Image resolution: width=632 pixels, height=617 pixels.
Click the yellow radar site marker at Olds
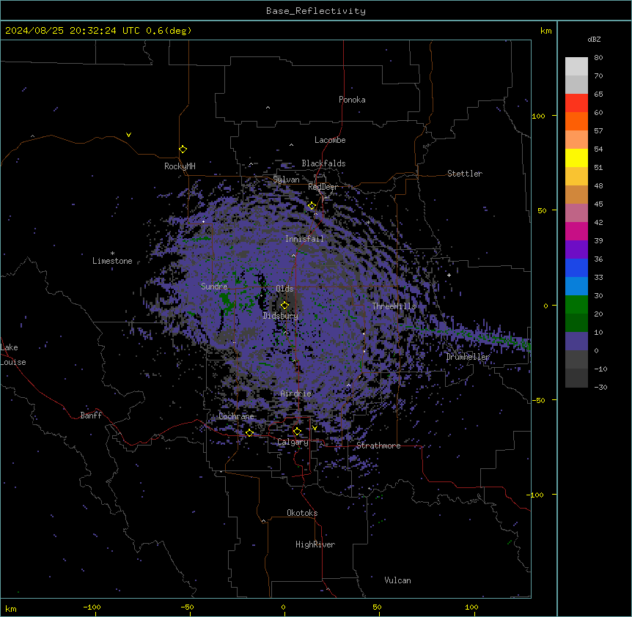[285, 306]
